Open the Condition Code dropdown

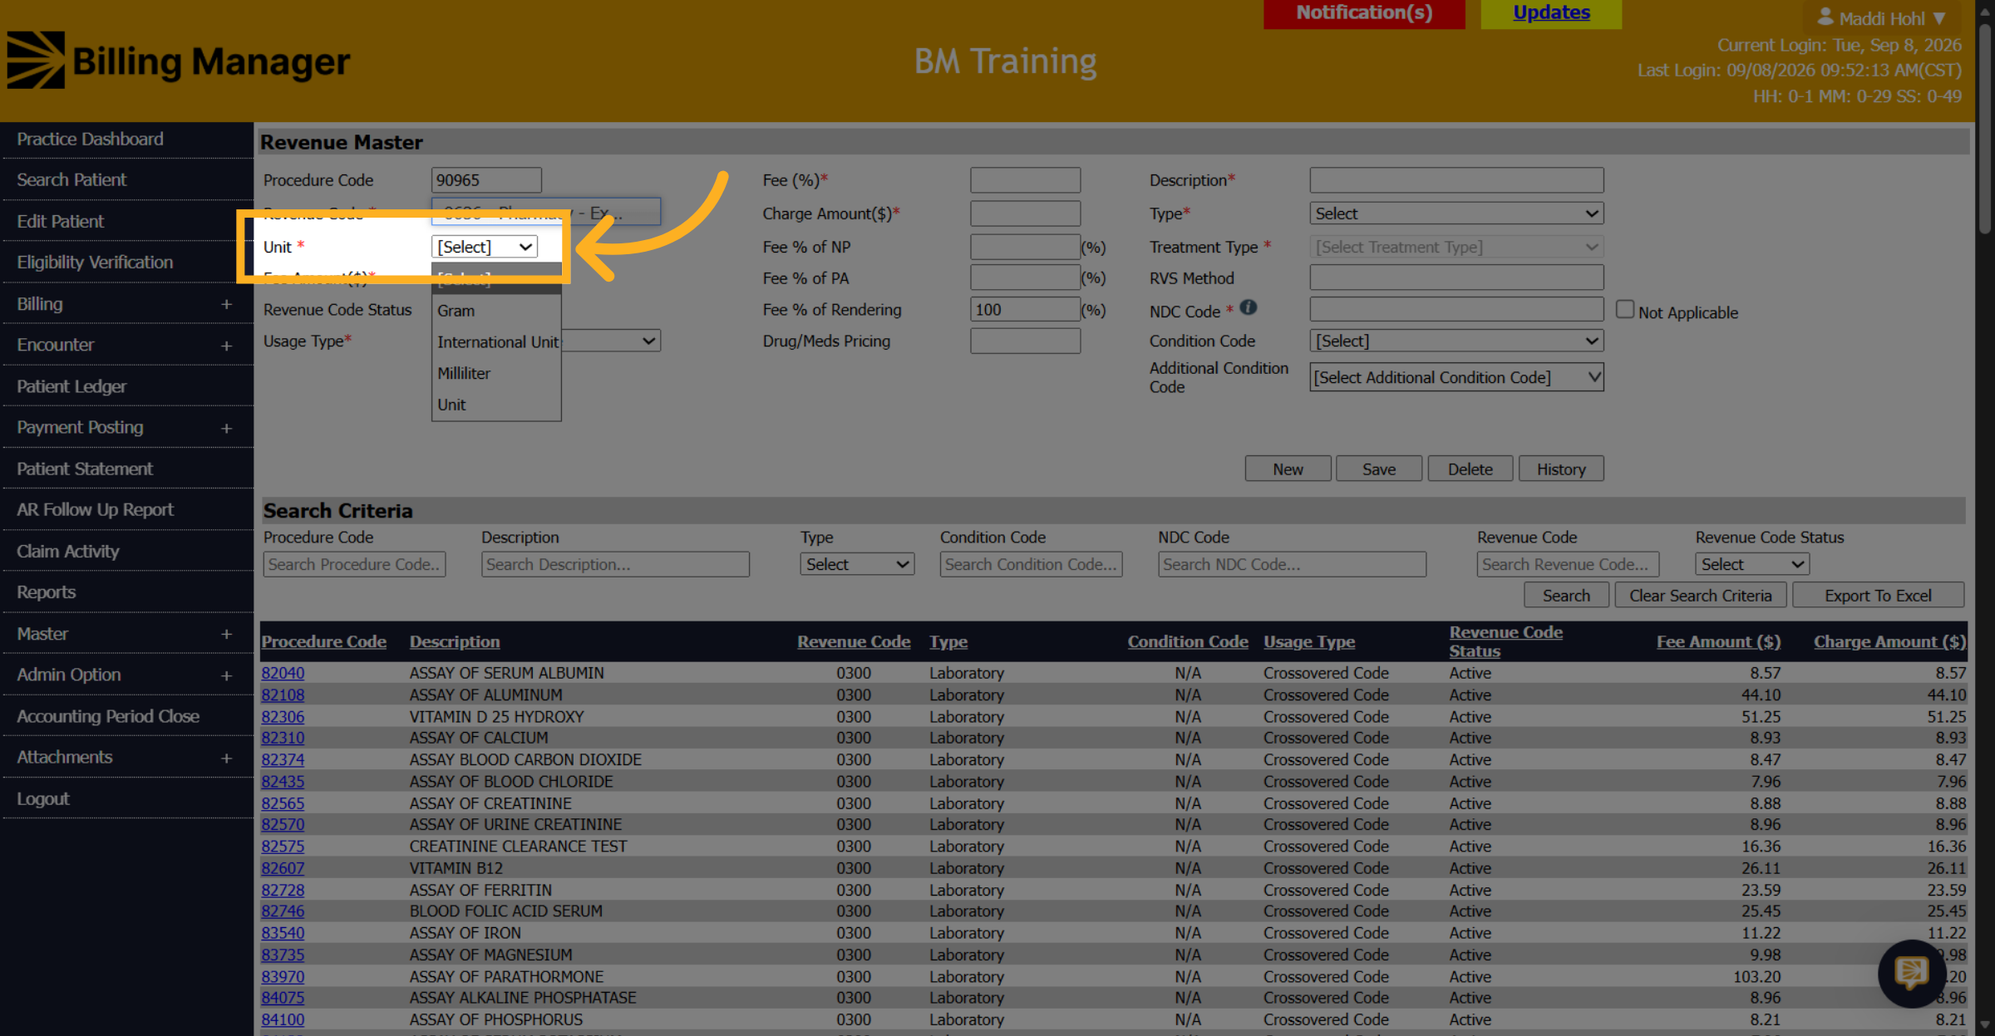pyautogui.click(x=1456, y=341)
